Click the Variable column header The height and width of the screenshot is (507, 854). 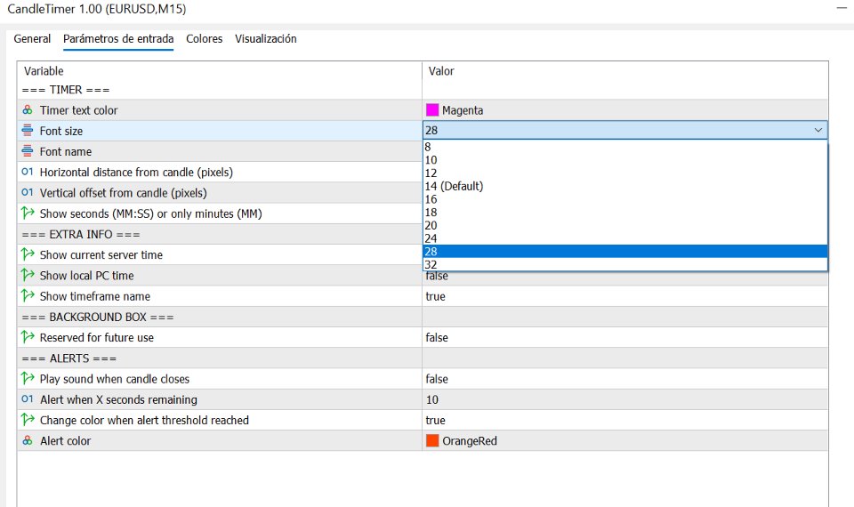pyautogui.click(x=44, y=71)
